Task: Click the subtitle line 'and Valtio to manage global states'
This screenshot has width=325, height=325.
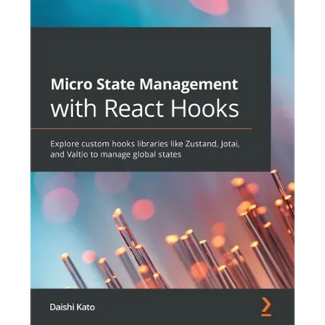Action: point(116,154)
